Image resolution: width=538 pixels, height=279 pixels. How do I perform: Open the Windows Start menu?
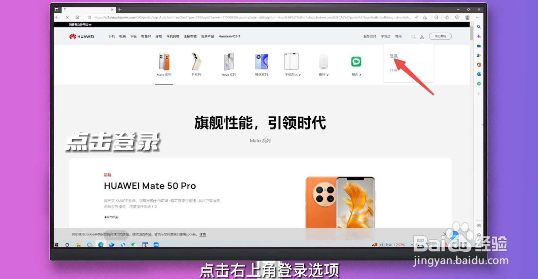[x=56, y=245]
